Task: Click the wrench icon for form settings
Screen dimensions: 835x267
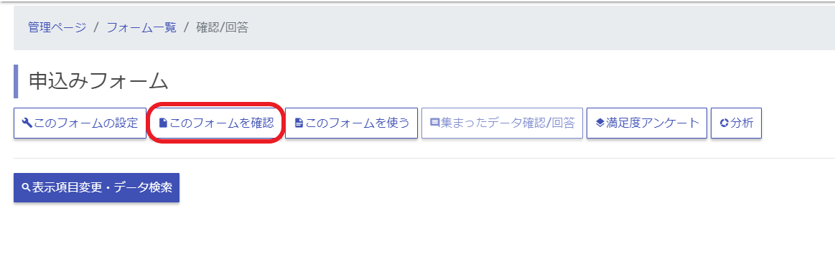Action: [x=27, y=123]
